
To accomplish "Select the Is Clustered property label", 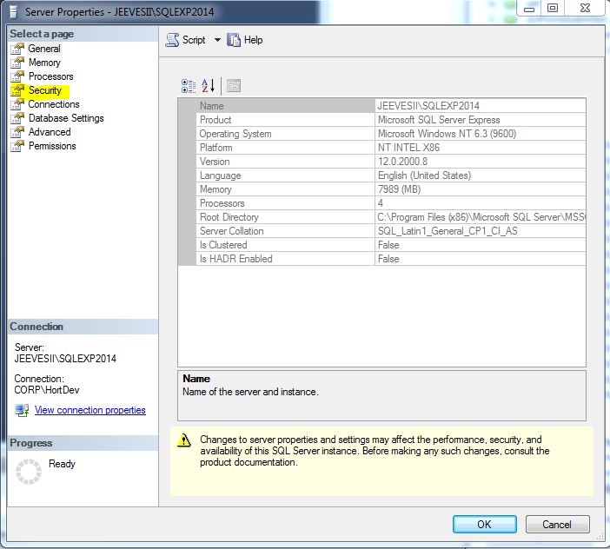I will pos(223,245).
